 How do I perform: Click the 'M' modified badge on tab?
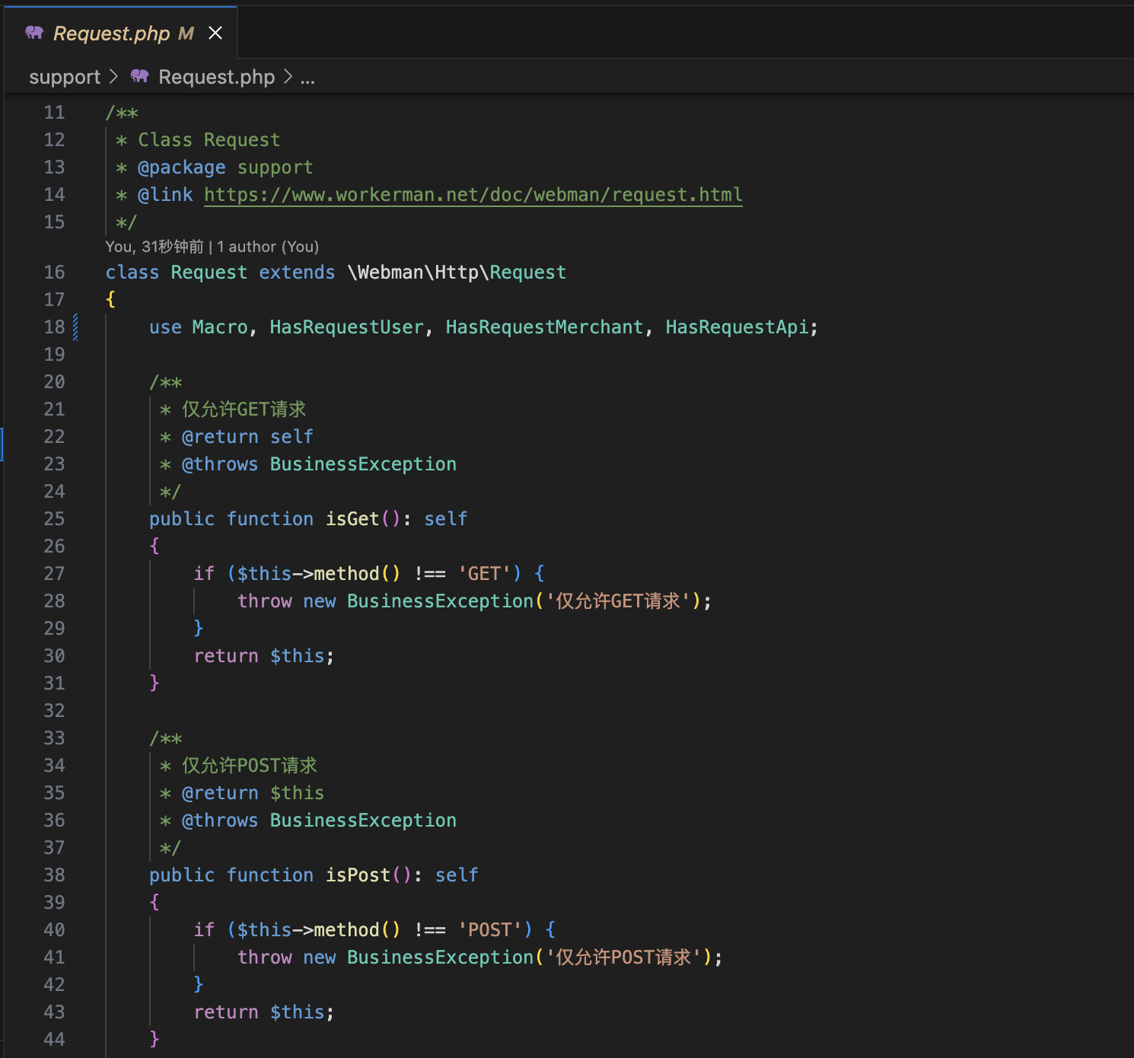(x=186, y=33)
